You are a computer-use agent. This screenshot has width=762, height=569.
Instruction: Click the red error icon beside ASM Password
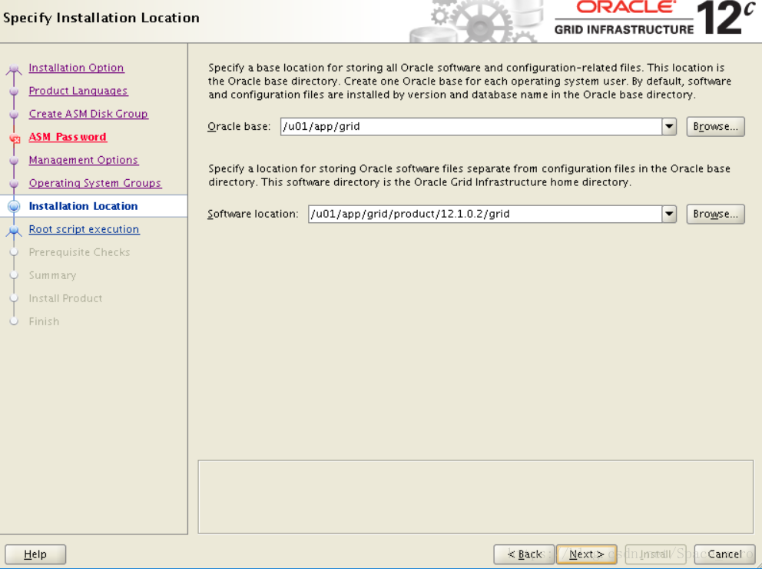(15, 138)
